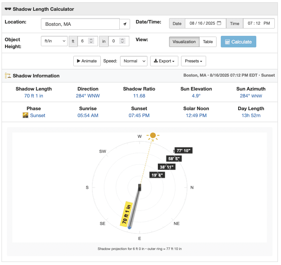281x265 pixels.
Task: Play the shadow animation with Animate
Action: coord(87,61)
